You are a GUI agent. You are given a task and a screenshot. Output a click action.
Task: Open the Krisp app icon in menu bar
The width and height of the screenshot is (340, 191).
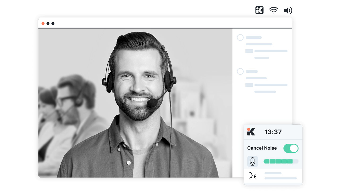[x=259, y=10]
